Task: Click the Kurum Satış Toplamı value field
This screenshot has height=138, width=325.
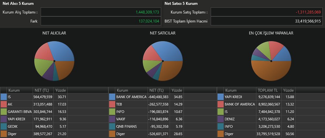Action: (x=267, y=12)
